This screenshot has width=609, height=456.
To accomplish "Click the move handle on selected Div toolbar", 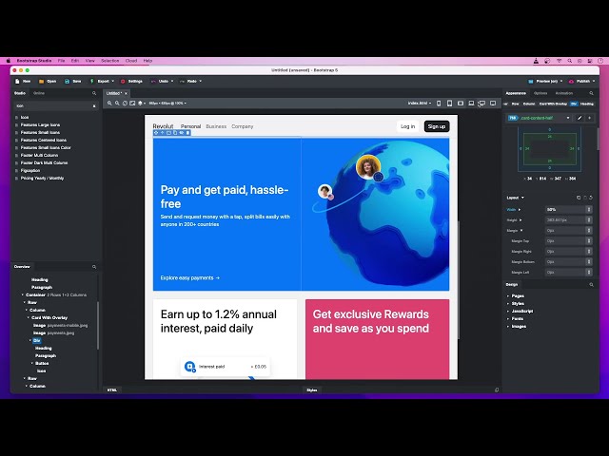I will coord(156,133).
